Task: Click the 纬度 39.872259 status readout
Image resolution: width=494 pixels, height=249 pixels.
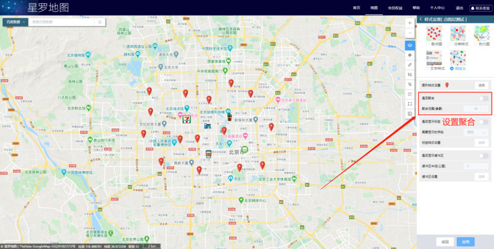Action: point(115,247)
